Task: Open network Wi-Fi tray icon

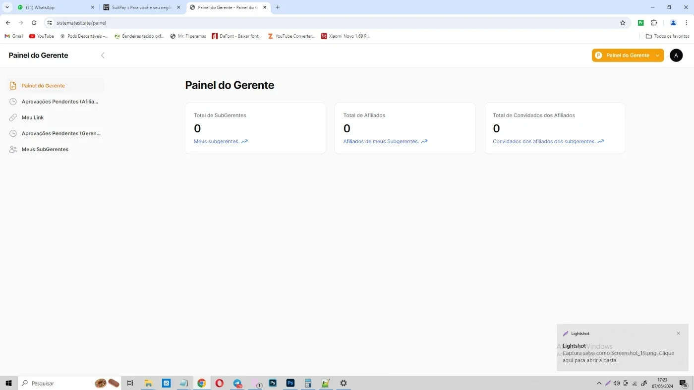Action: click(635, 383)
